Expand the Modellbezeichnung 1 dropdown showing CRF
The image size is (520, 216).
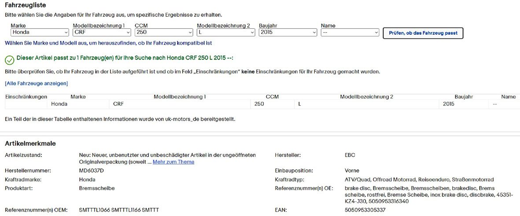point(102,33)
